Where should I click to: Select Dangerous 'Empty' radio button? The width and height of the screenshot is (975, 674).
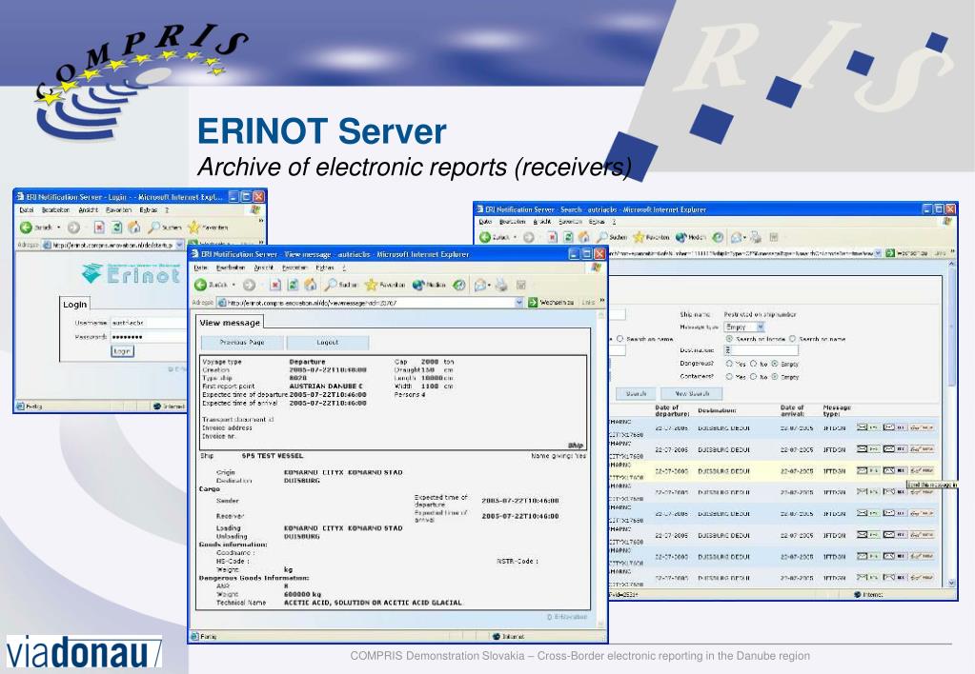[775, 364]
